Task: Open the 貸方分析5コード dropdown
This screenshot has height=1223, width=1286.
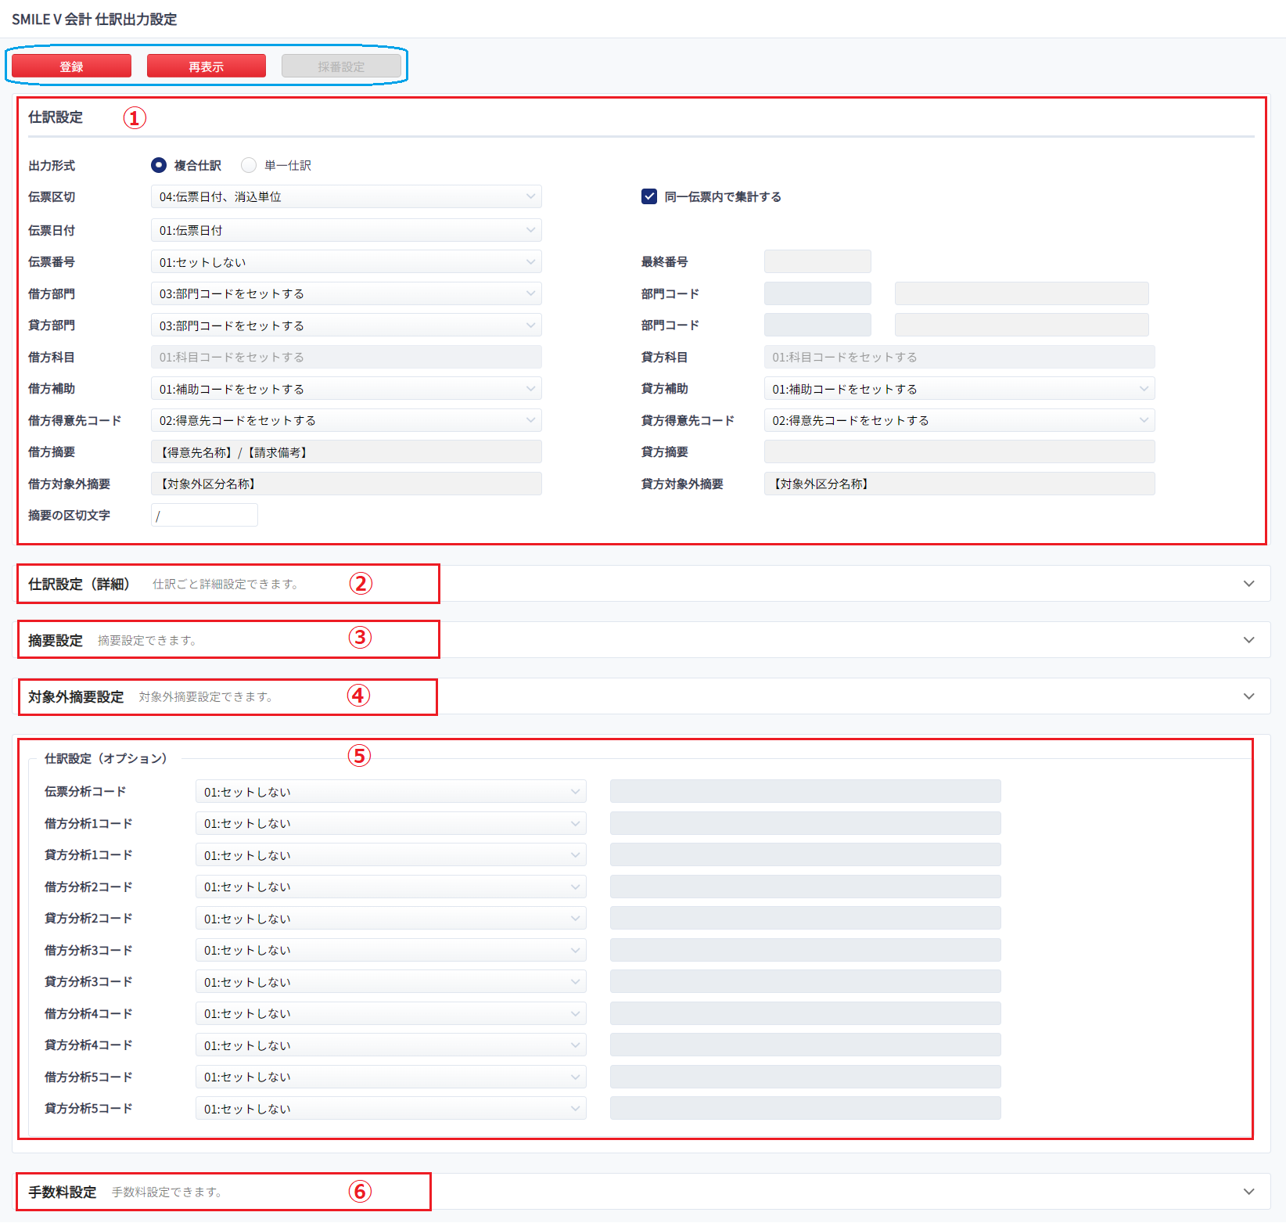Action: (390, 1109)
